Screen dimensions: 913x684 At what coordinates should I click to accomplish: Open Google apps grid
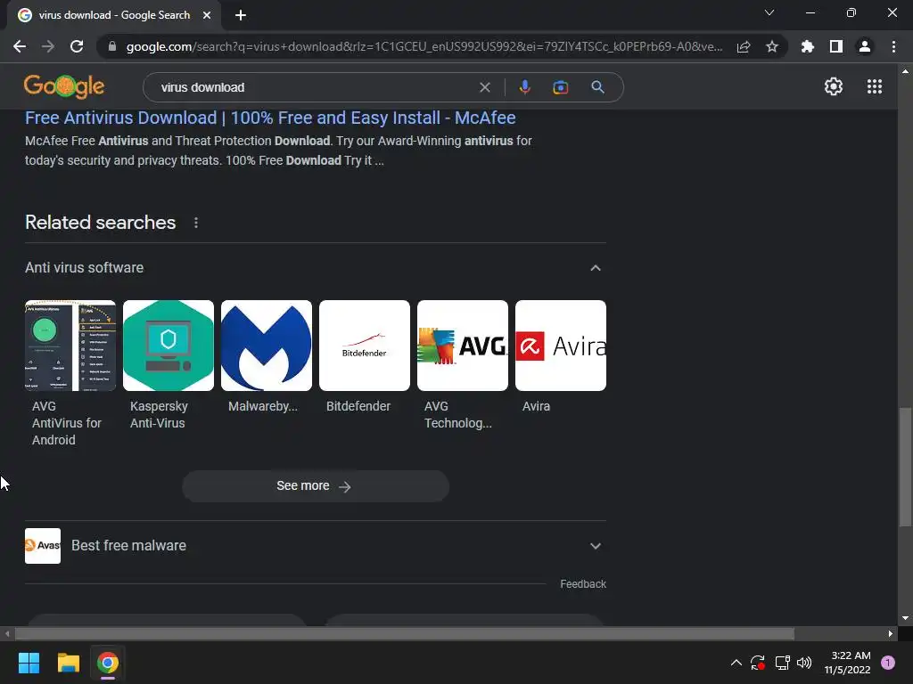click(x=875, y=86)
